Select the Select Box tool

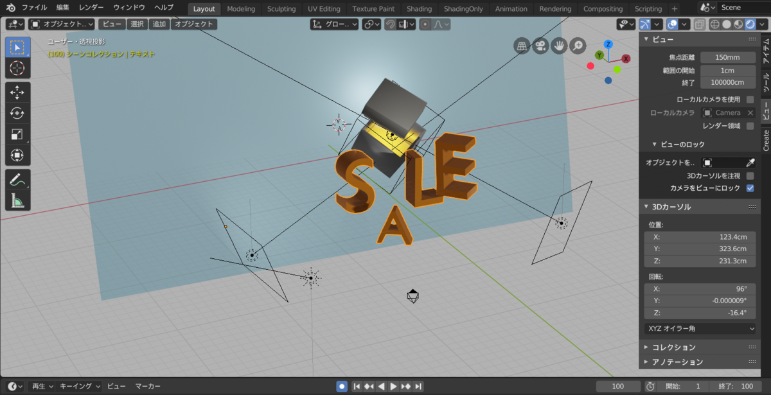(17, 48)
